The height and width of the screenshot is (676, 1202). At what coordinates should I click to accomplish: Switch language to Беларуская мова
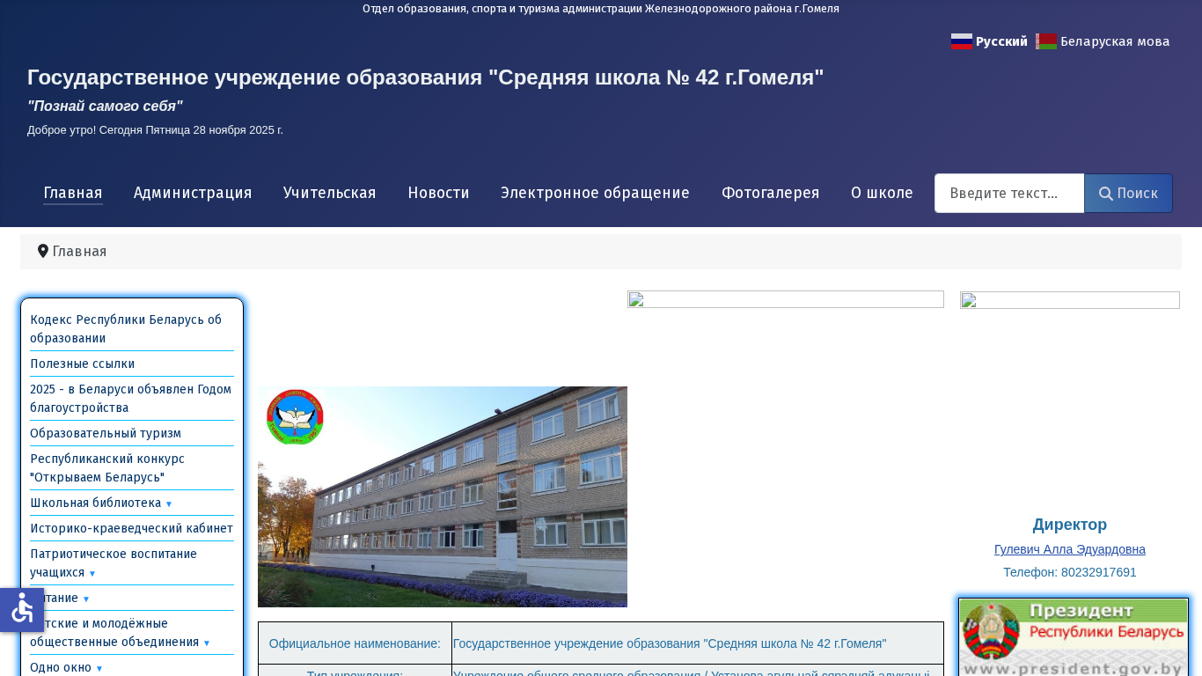[1115, 41]
